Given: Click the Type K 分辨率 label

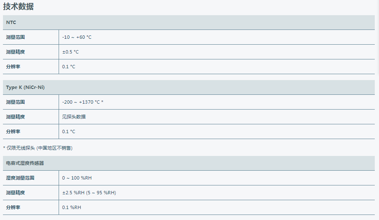Looking at the screenshot, I should coord(13,131).
